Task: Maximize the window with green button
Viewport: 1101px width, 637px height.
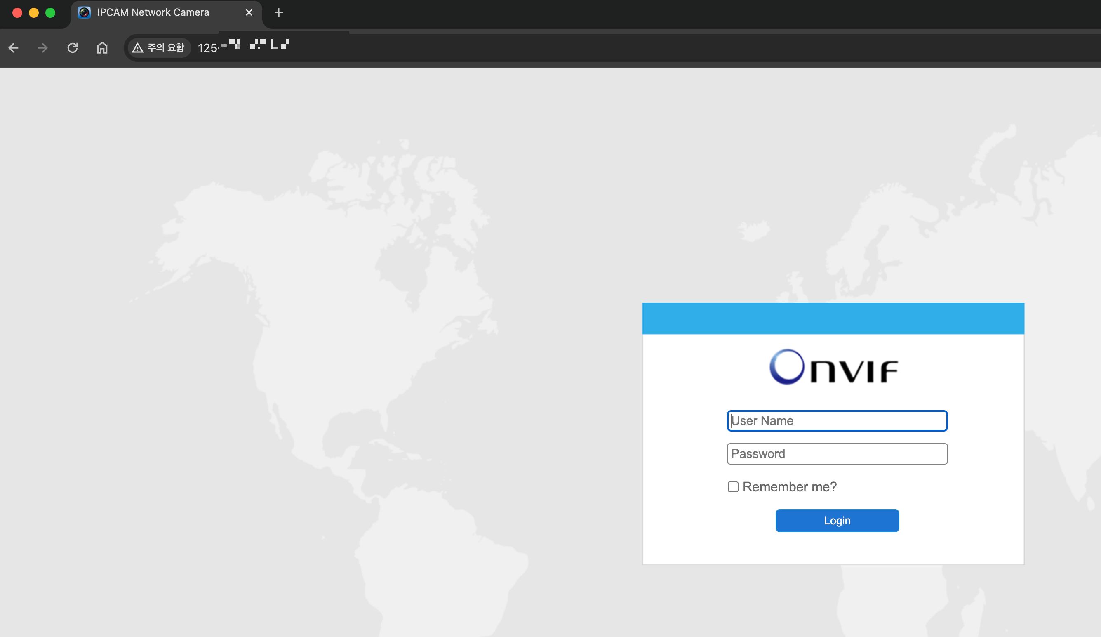Action: pyautogui.click(x=50, y=13)
